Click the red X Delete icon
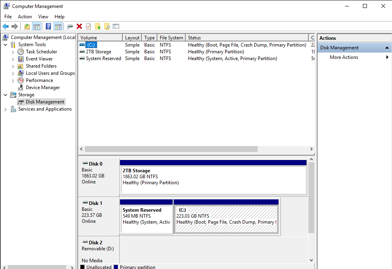Image resolution: width=392 pixels, height=269 pixels. (x=79, y=26)
